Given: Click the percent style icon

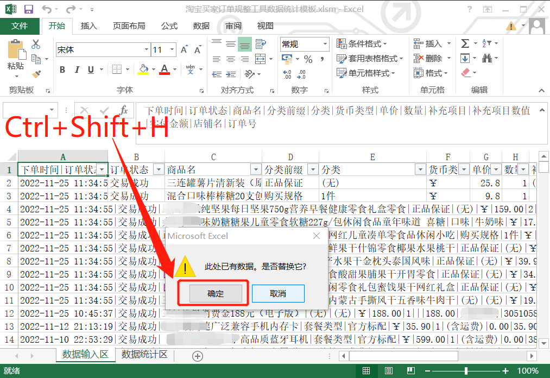Looking at the screenshot, I should click(x=308, y=59).
